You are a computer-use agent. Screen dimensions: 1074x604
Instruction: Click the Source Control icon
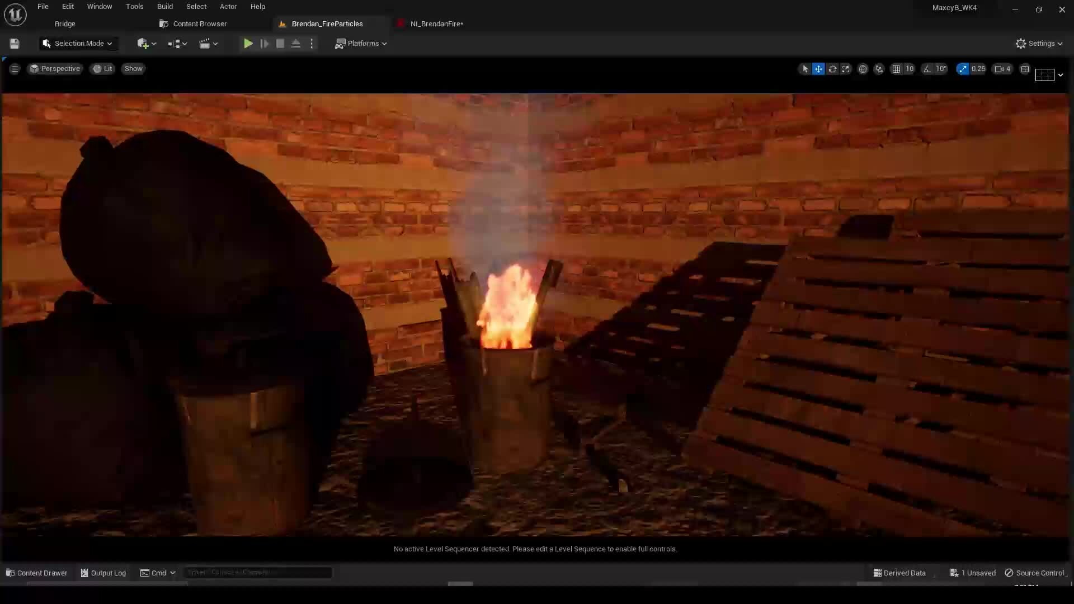1010,573
